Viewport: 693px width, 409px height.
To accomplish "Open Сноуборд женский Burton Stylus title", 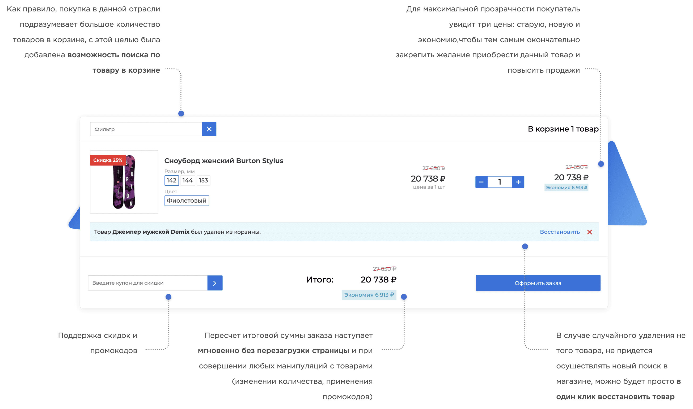I will click(224, 161).
